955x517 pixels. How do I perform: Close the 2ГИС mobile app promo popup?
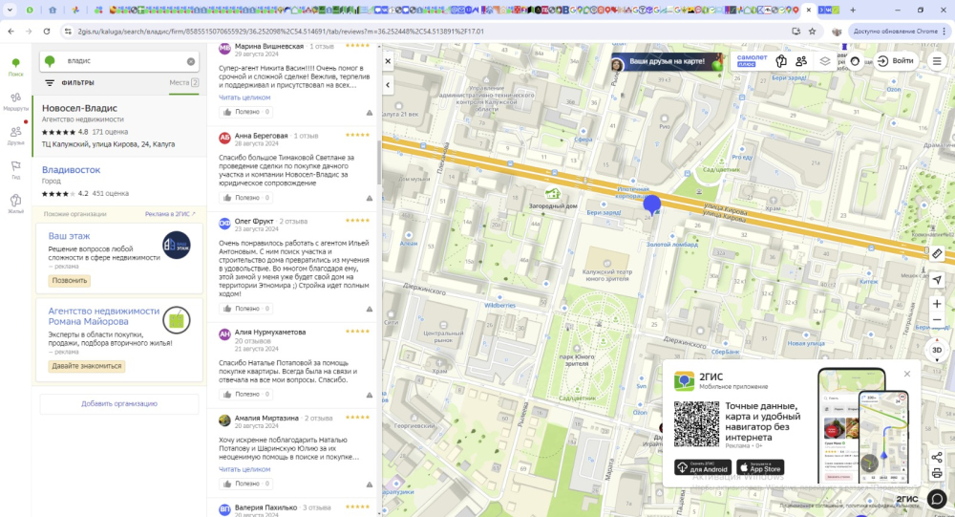point(907,374)
